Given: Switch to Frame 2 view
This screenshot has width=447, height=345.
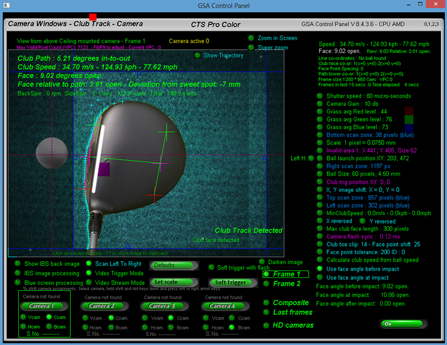Looking at the screenshot, I should [x=266, y=283].
